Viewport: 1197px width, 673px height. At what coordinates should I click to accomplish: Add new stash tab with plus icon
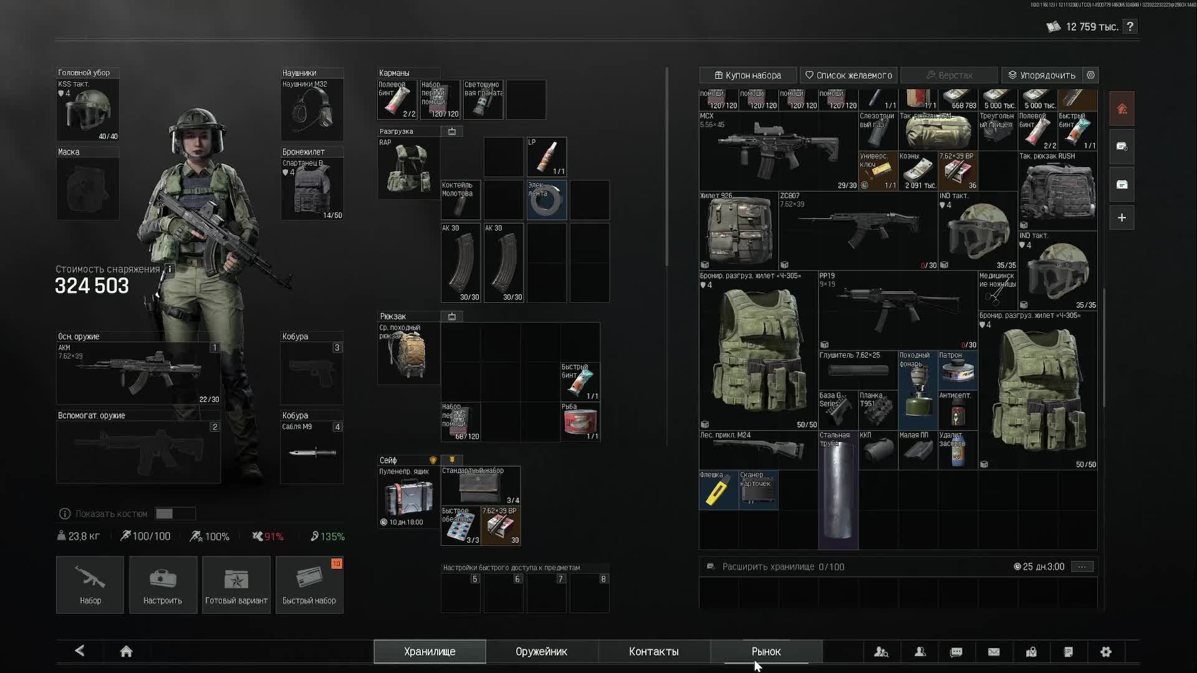click(1122, 218)
